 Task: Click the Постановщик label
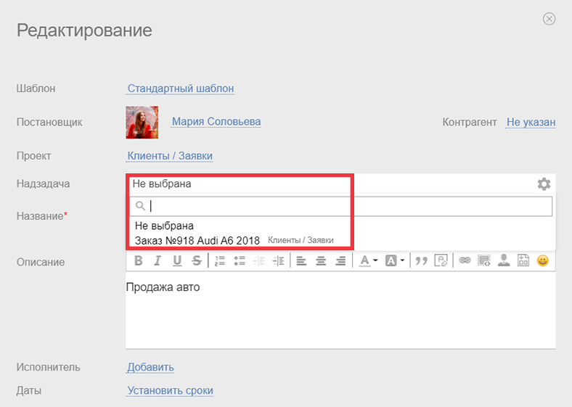49,122
